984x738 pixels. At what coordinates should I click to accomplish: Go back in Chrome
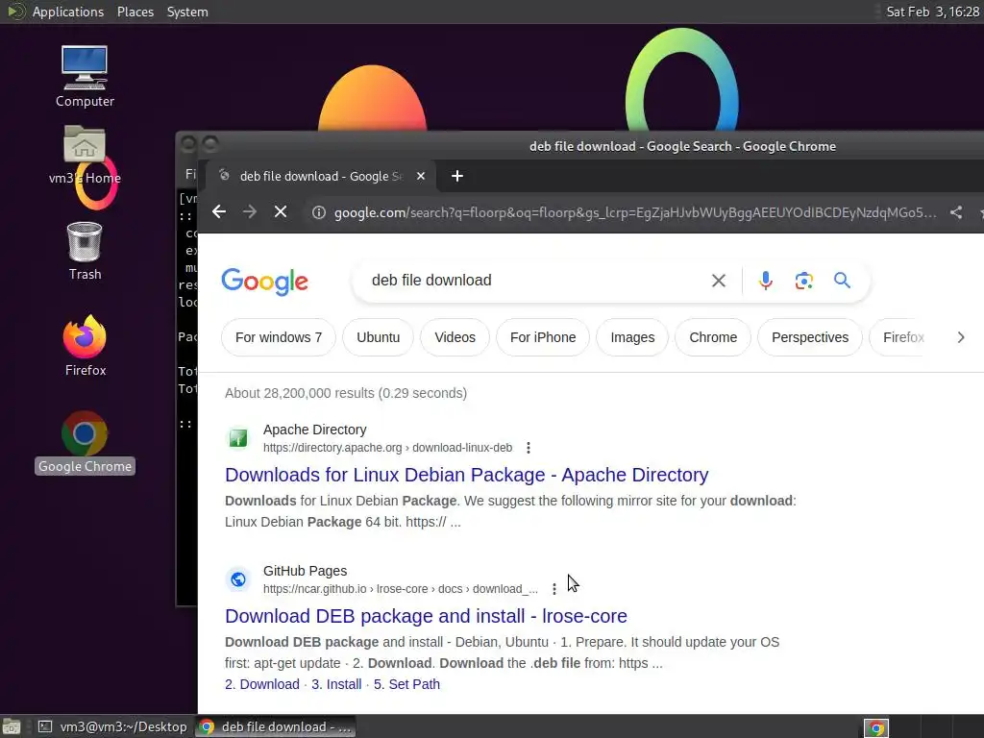[x=219, y=212]
